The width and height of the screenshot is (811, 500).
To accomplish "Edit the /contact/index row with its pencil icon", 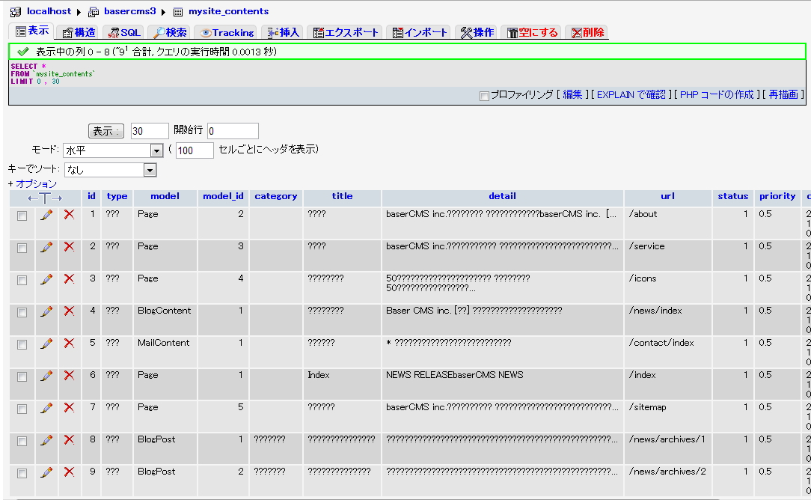I will tap(47, 343).
